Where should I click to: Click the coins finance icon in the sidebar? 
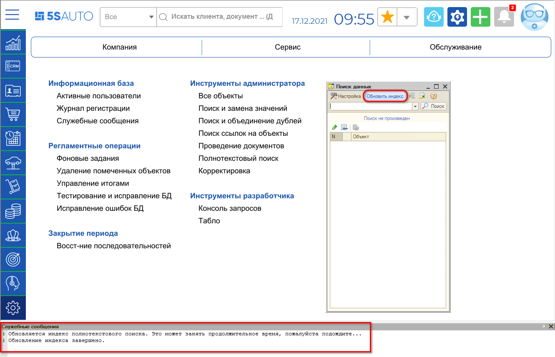[x=13, y=211]
